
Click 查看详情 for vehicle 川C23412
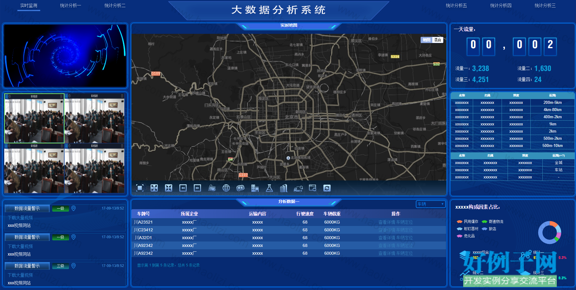coord(387,230)
